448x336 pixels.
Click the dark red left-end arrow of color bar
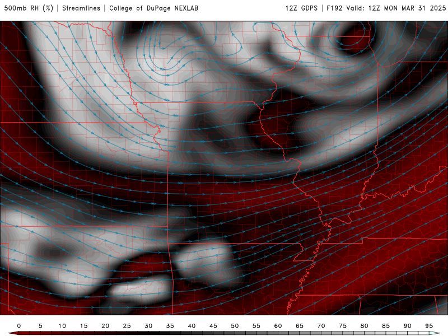[13, 333]
